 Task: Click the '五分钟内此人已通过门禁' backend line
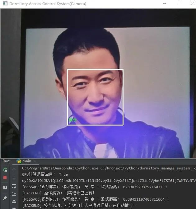[79, 205]
